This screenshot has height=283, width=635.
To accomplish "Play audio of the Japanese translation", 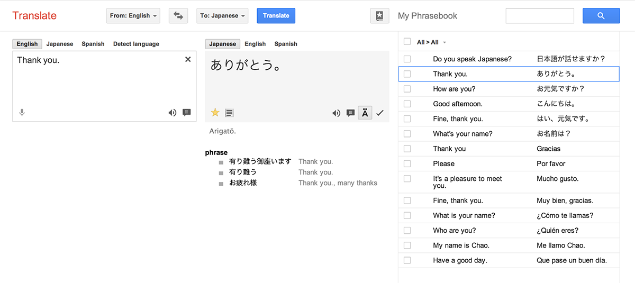I will (x=336, y=113).
